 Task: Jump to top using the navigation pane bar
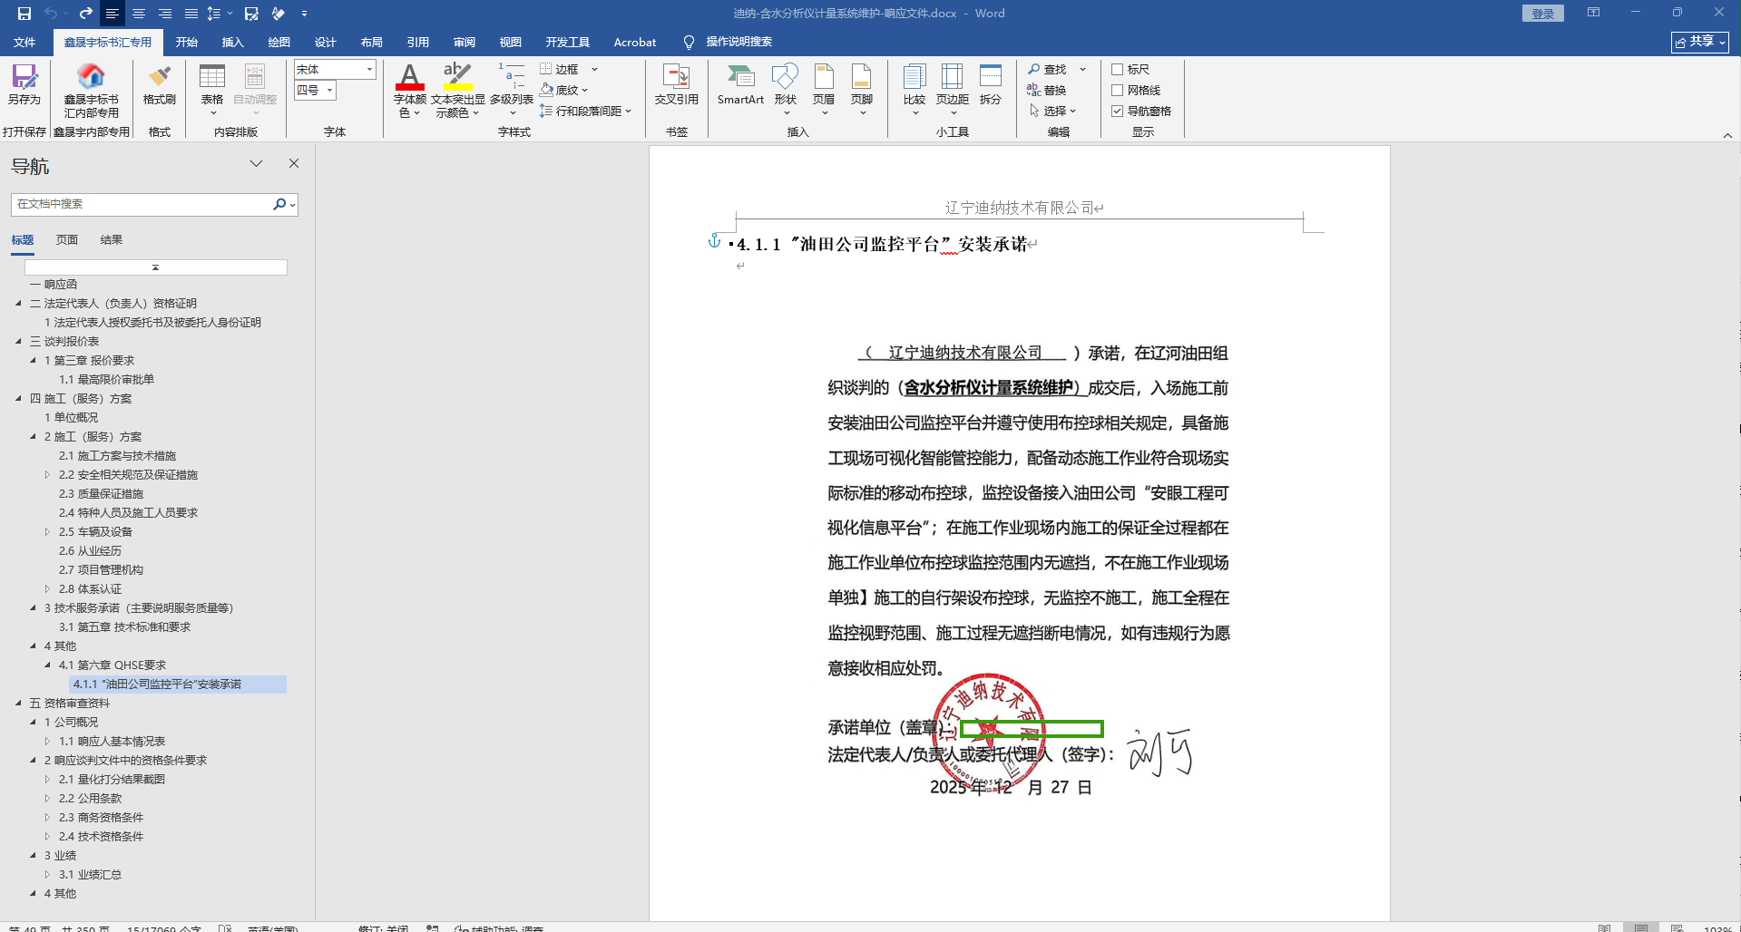[x=156, y=267]
